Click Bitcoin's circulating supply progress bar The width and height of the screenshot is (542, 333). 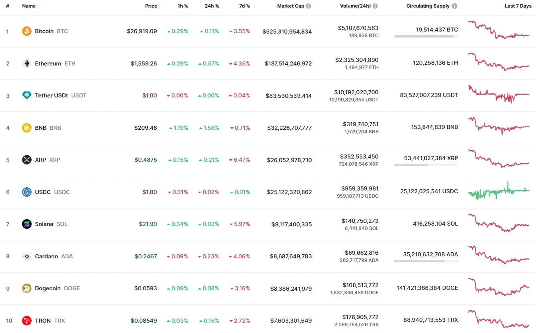426,36
